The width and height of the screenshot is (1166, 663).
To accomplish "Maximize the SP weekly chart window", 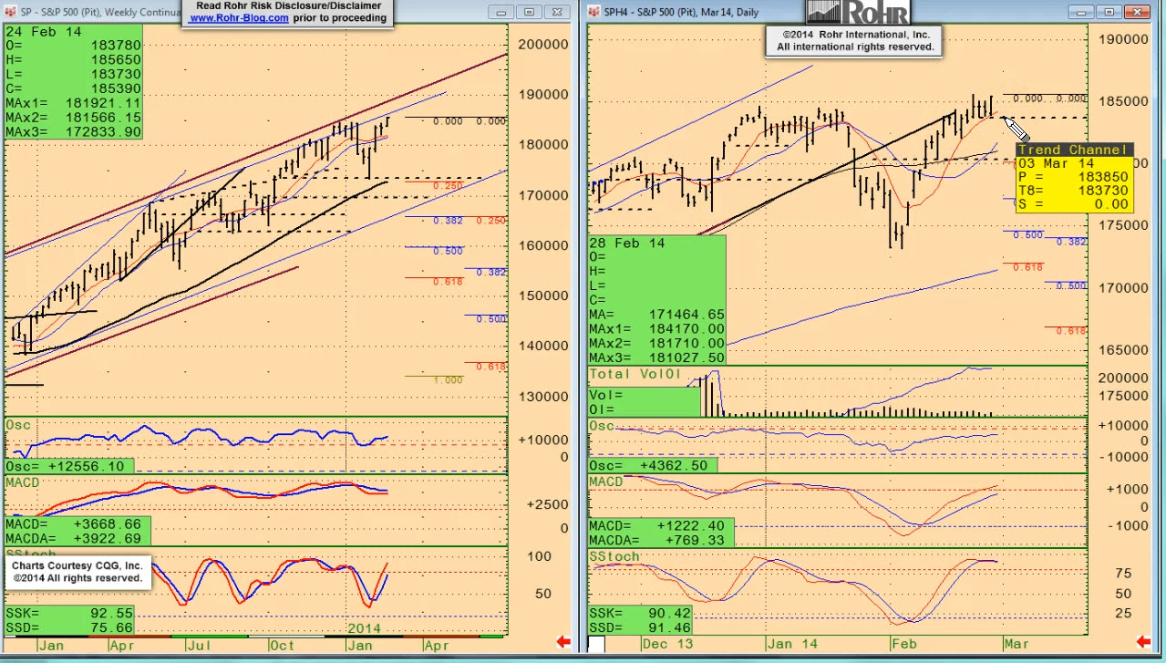I will point(529,12).
